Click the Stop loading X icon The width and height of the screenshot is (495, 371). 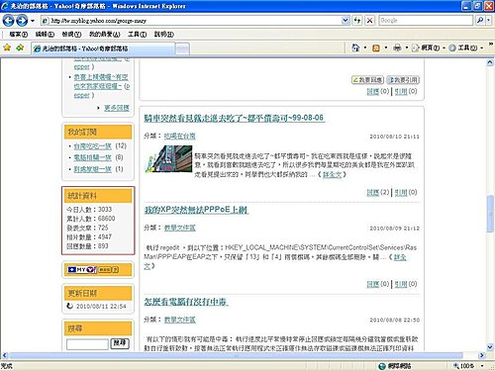(370, 21)
